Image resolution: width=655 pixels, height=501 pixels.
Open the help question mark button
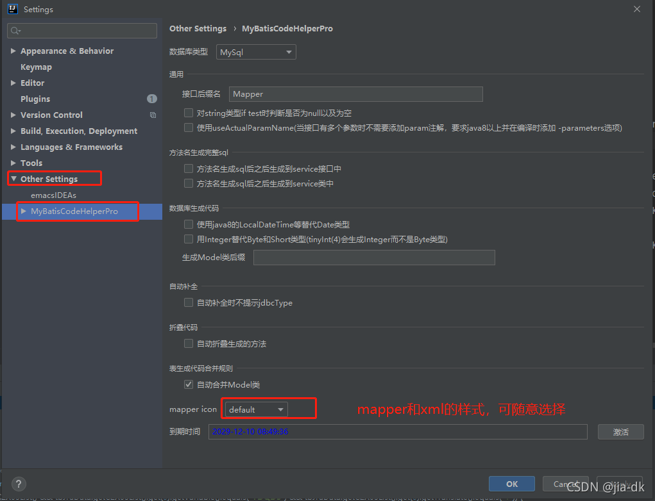pos(19,484)
